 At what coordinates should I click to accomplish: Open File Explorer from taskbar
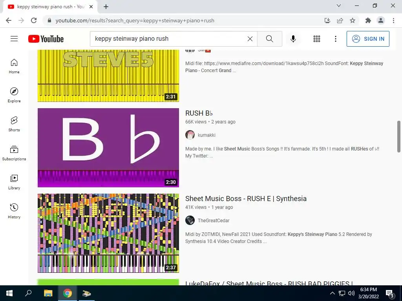point(48,293)
